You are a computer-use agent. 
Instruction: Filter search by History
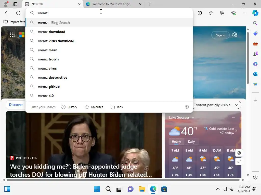(x=69, y=107)
